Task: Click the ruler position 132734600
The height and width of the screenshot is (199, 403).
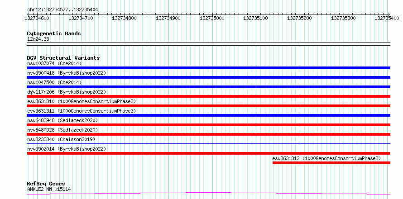Action: point(37,18)
